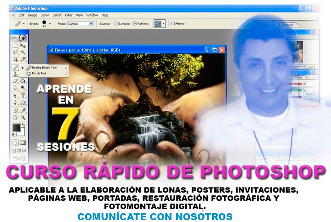Jump to ImageReady button in toolbox
331x222 pixels.
click(x=19, y=158)
